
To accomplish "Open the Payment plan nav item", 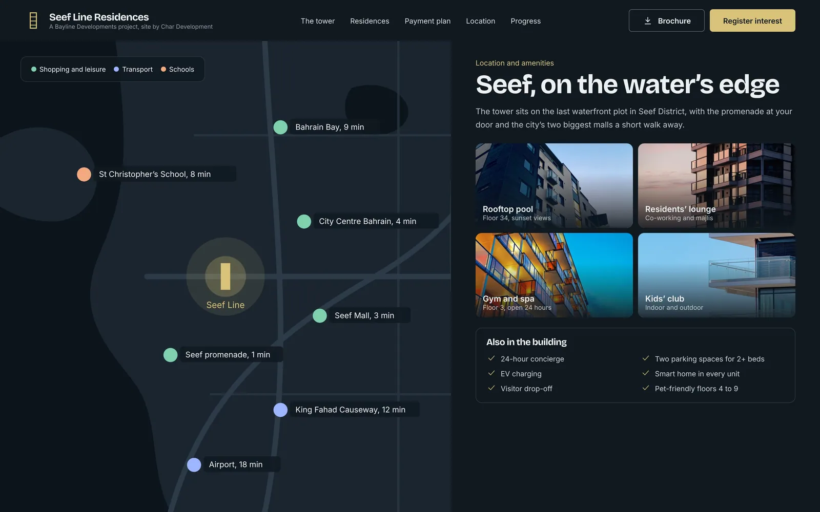I will tap(427, 21).
